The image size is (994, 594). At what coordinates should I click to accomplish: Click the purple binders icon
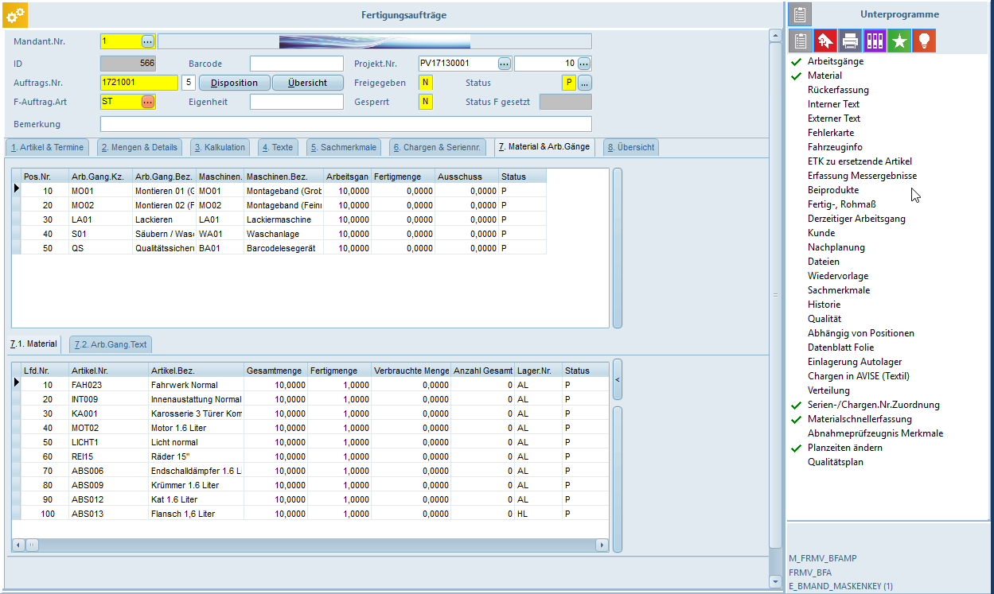[x=875, y=41]
